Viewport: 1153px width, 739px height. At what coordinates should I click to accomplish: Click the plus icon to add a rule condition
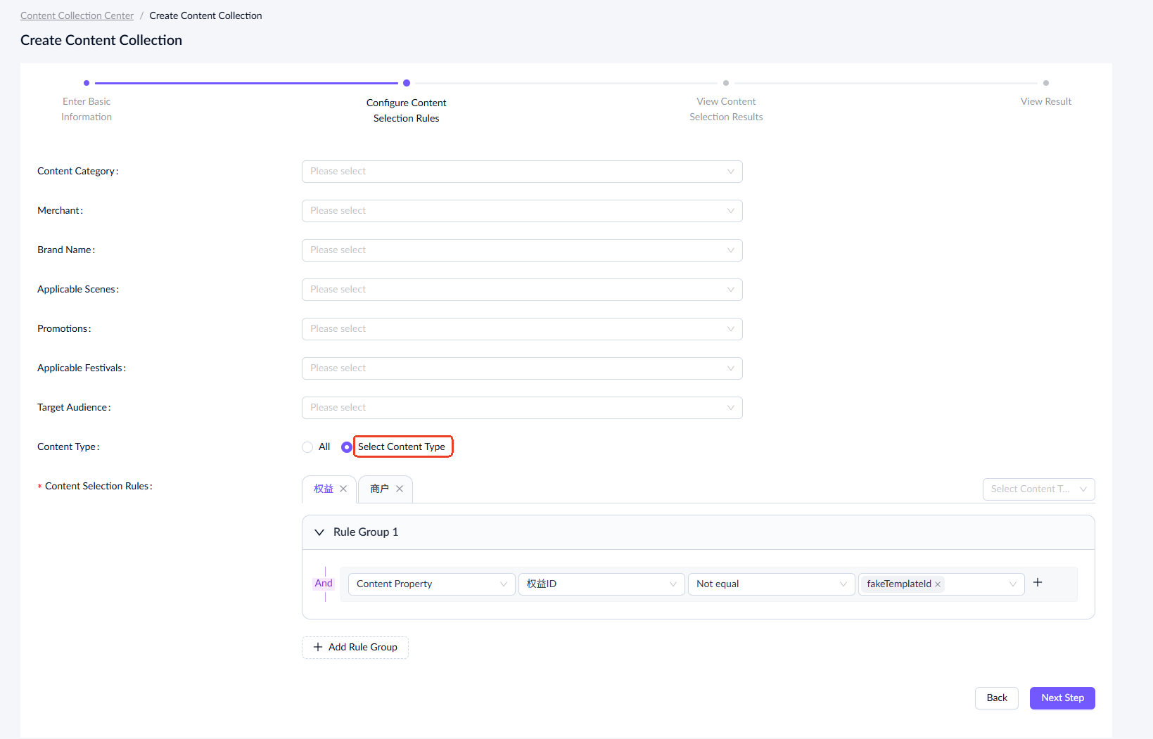tap(1038, 582)
